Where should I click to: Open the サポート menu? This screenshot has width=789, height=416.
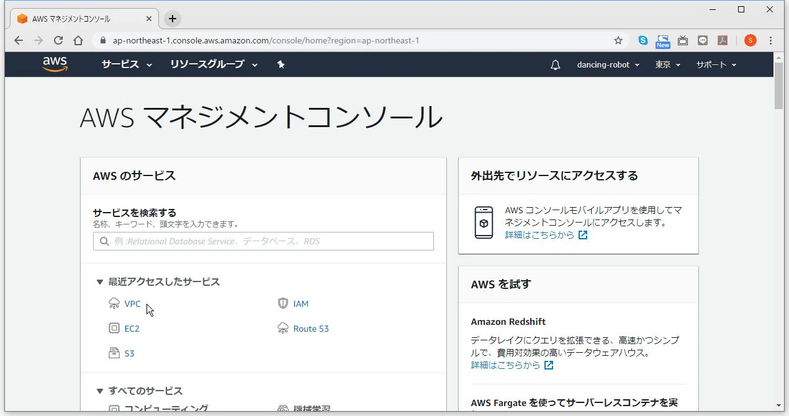click(x=716, y=64)
